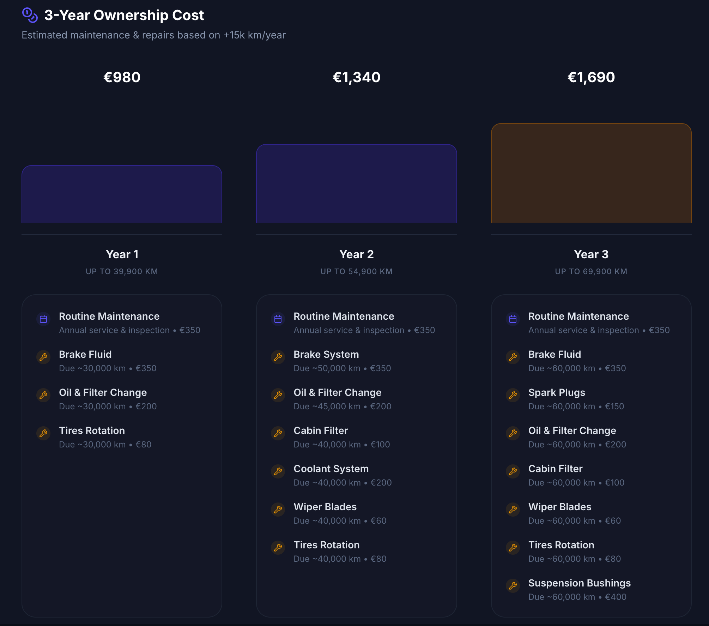709x626 pixels.
Task: Click Year 1 Brake Fluid title
Action: point(85,354)
